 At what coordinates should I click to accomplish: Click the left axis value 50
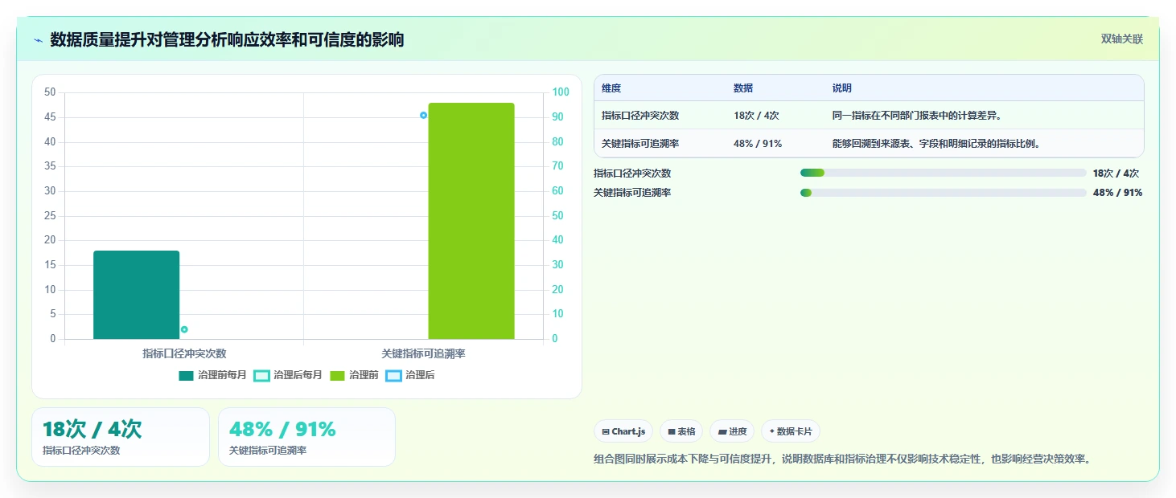(50, 92)
